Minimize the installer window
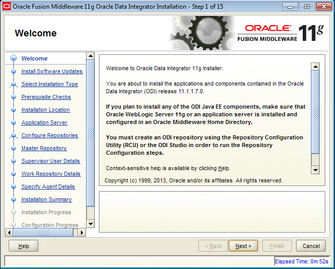 (290, 7)
